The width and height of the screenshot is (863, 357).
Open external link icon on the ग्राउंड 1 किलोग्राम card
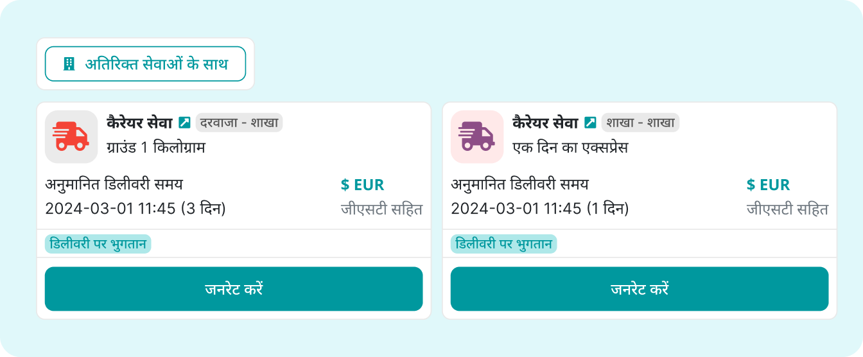(x=185, y=123)
